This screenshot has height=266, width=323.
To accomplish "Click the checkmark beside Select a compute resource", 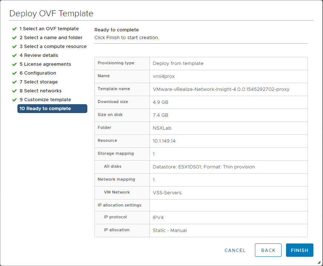I will (14, 46).
